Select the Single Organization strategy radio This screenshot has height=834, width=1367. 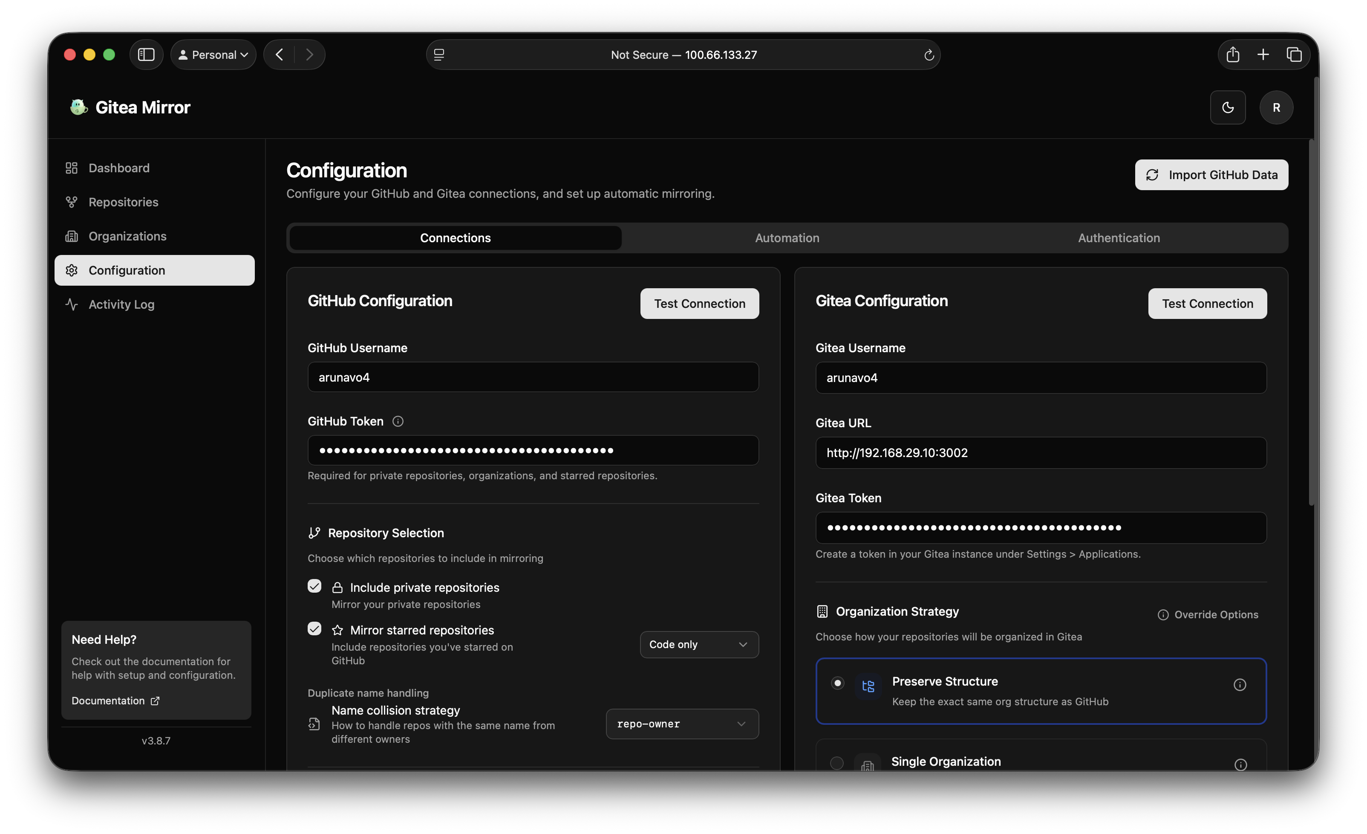[x=837, y=763]
